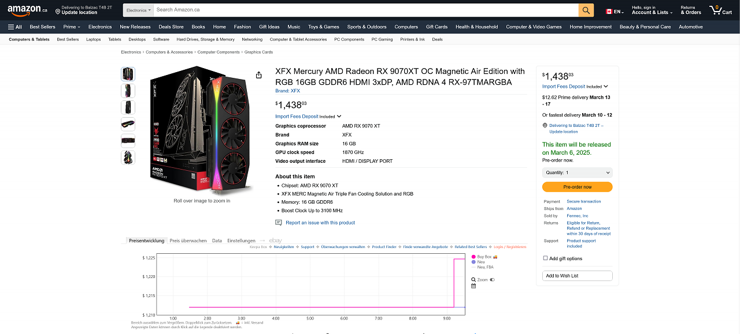Click the Pre-order now button
The width and height of the screenshot is (740, 334).
coord(577,187)
